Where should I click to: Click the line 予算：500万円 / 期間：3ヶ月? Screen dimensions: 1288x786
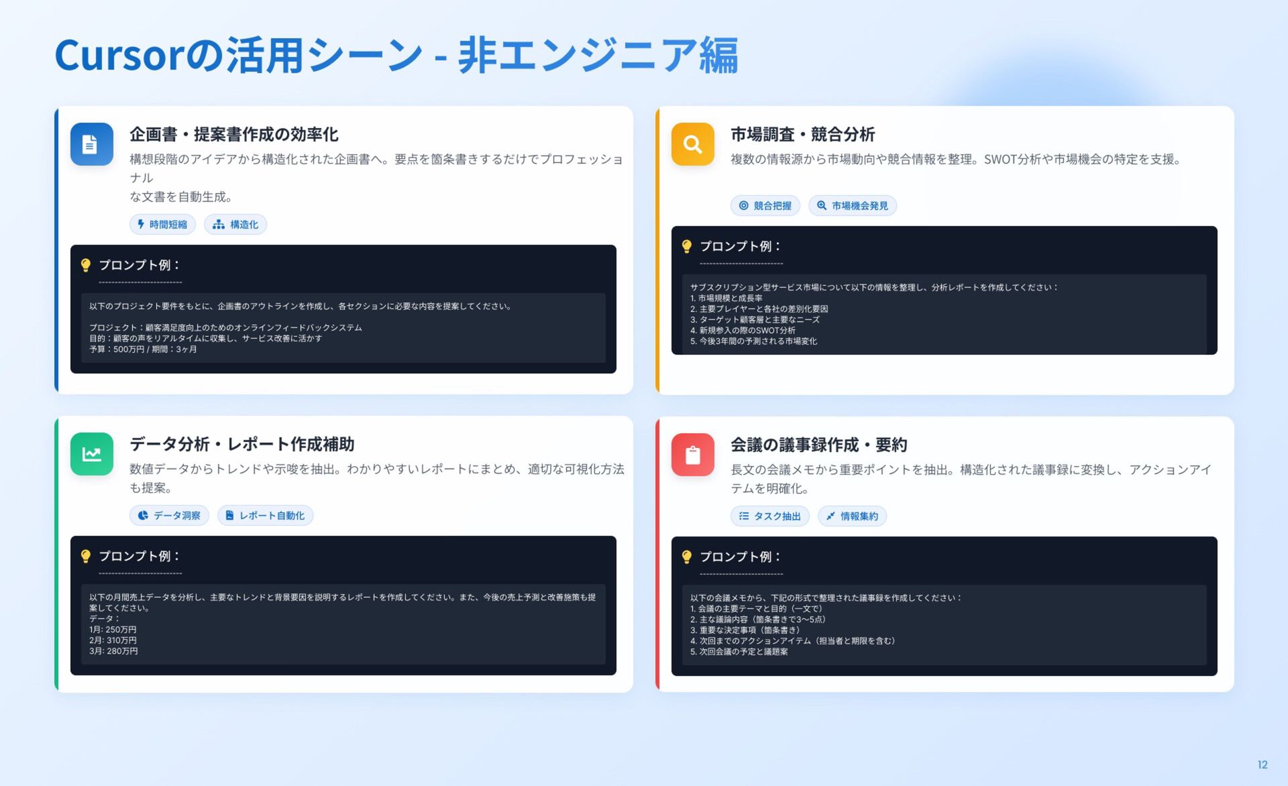(x=143, y=349)
